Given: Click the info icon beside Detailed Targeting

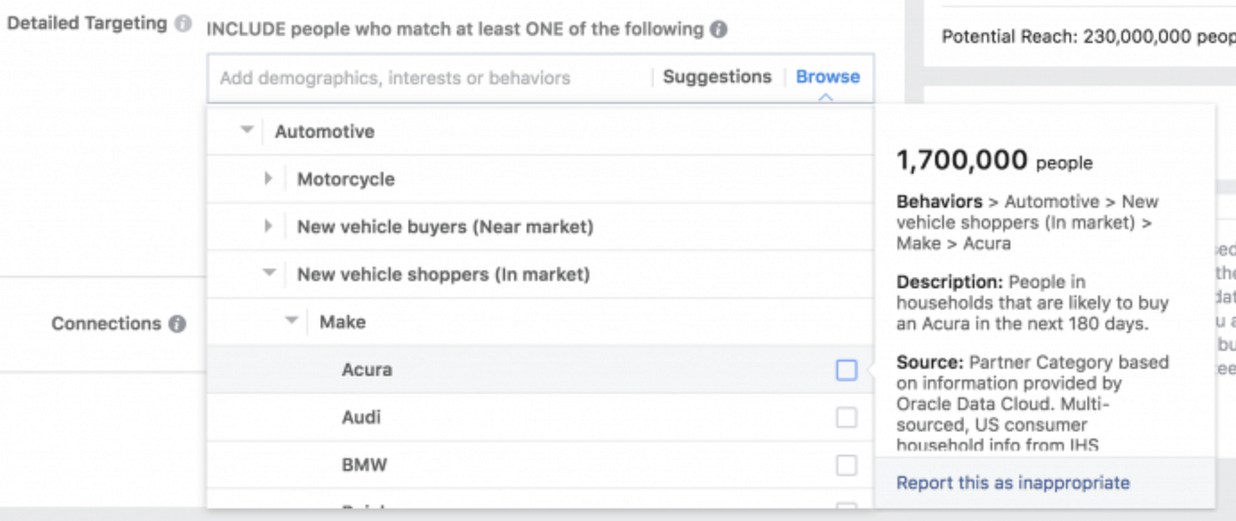Looking at the screenshot, I should pos(183,24).
